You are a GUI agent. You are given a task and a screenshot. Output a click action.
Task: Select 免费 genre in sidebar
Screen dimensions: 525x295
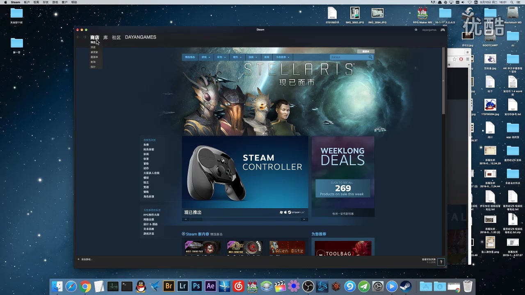[146, 145]
